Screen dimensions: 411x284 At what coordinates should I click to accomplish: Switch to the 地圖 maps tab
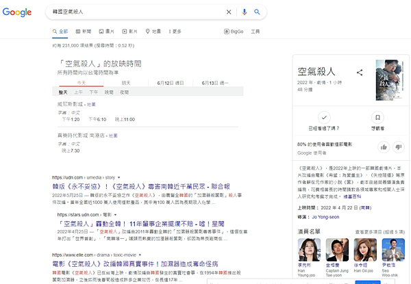(x=153, y=31)
